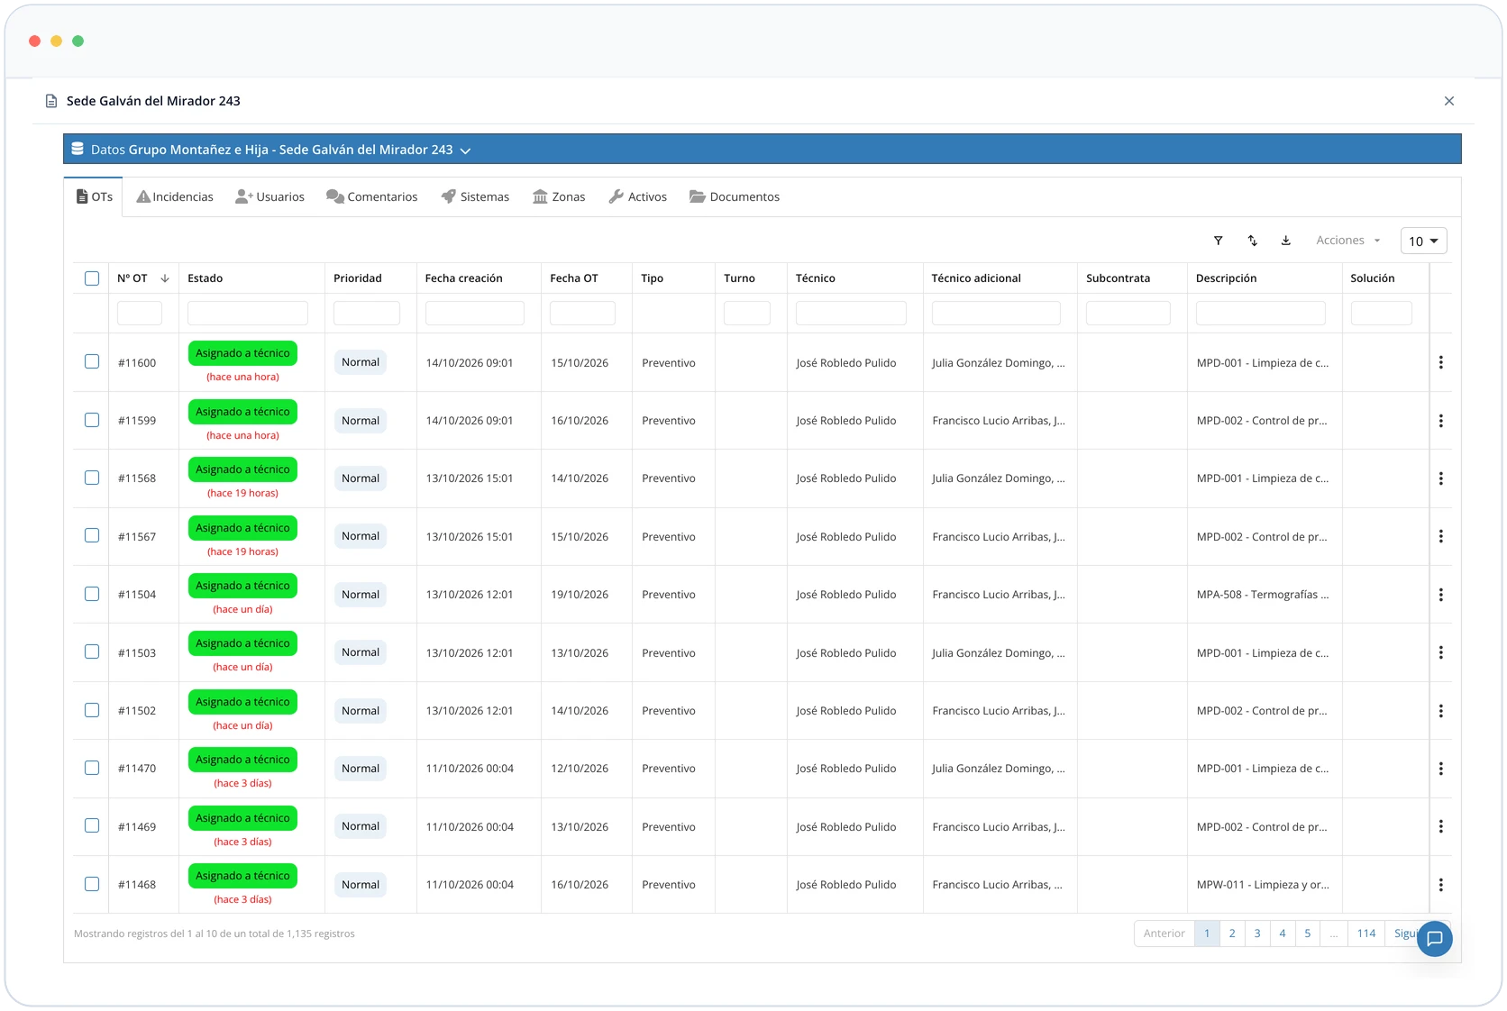Click the download export icon
This screenshot has width=1507, height=1011.
pos(1286,241)
